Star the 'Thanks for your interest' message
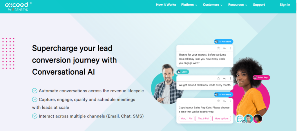Screen dimensions: 297x131 pos(218,48)
